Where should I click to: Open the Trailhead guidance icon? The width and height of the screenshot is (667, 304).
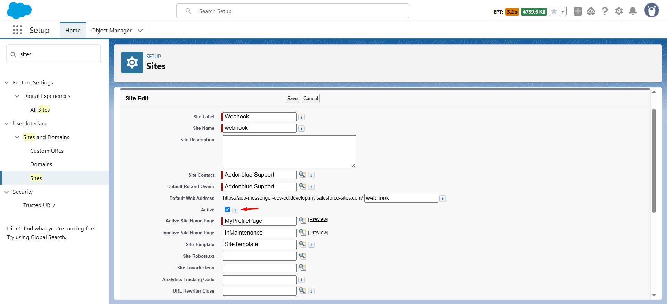pos(591,11)
